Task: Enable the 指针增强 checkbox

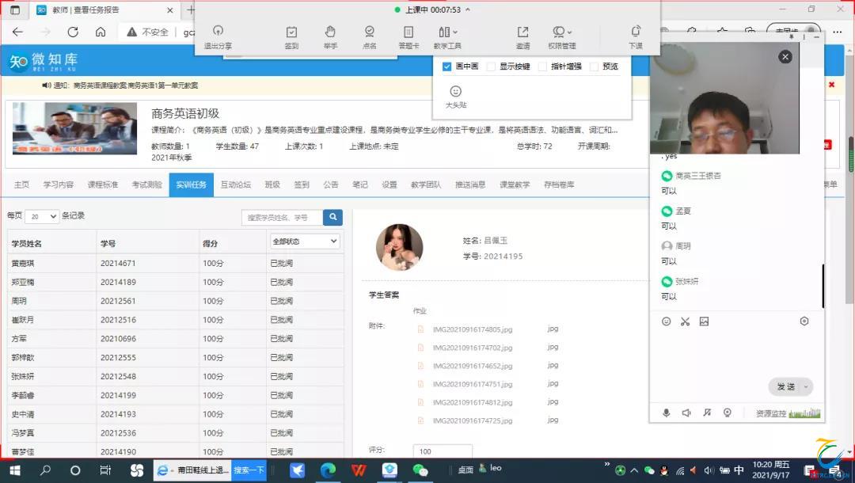Action: tap(542, 67)
